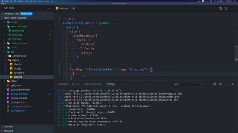
Task: Expand the node_modules folder
Action: pos(4,43)
